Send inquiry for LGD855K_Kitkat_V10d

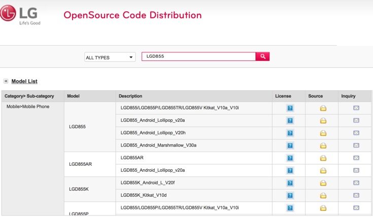[356, 195]
